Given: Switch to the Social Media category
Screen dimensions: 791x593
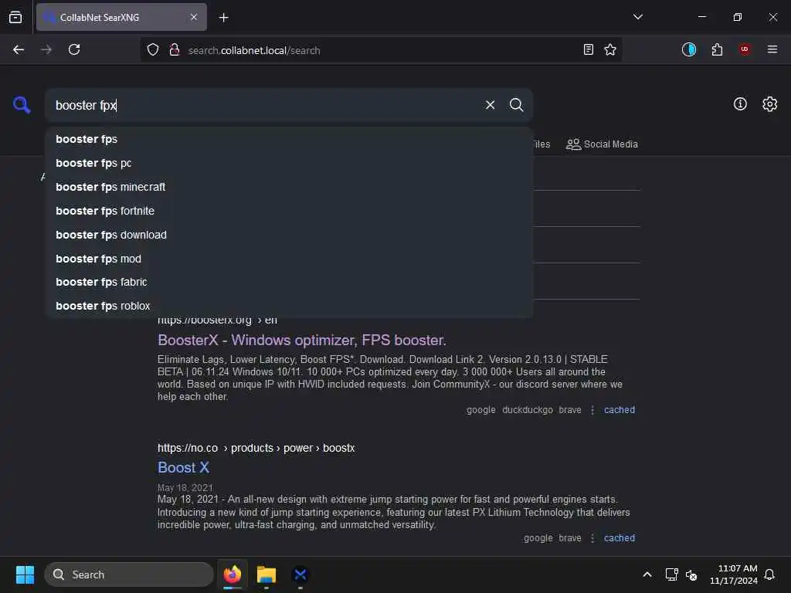Looking at the screenshot, I should (x=602, y=144).
